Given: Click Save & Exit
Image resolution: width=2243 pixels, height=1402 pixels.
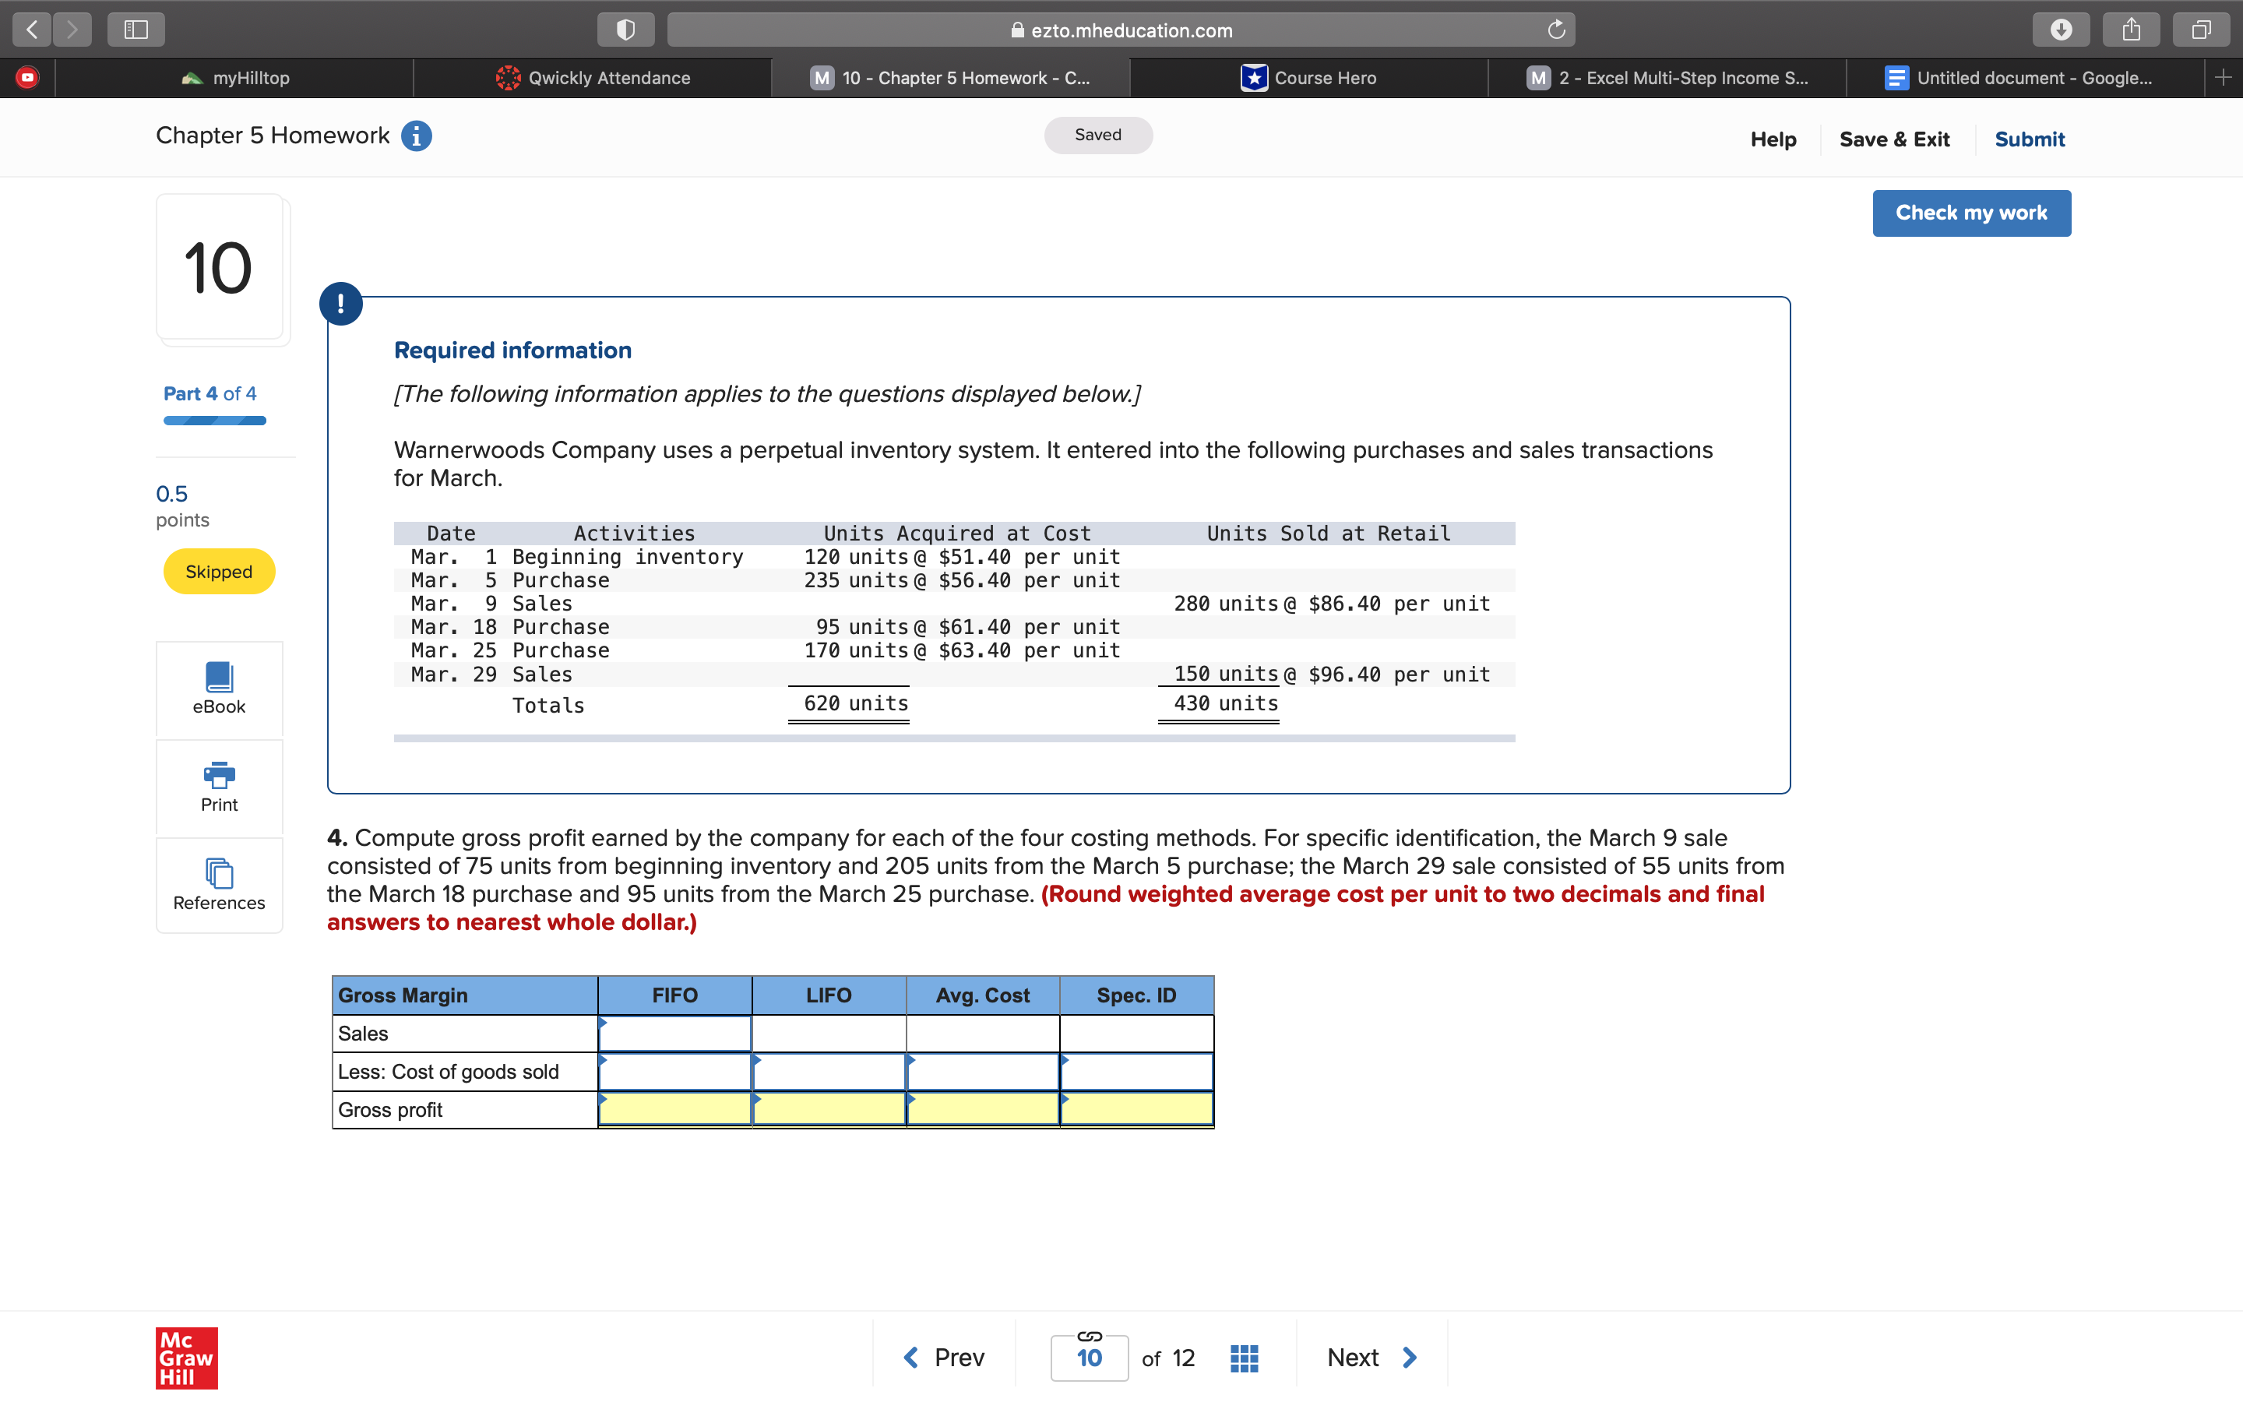Looking at the screenshot, I should point(1895,138).
